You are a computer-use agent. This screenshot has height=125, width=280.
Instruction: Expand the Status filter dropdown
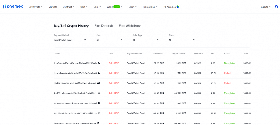182,40
